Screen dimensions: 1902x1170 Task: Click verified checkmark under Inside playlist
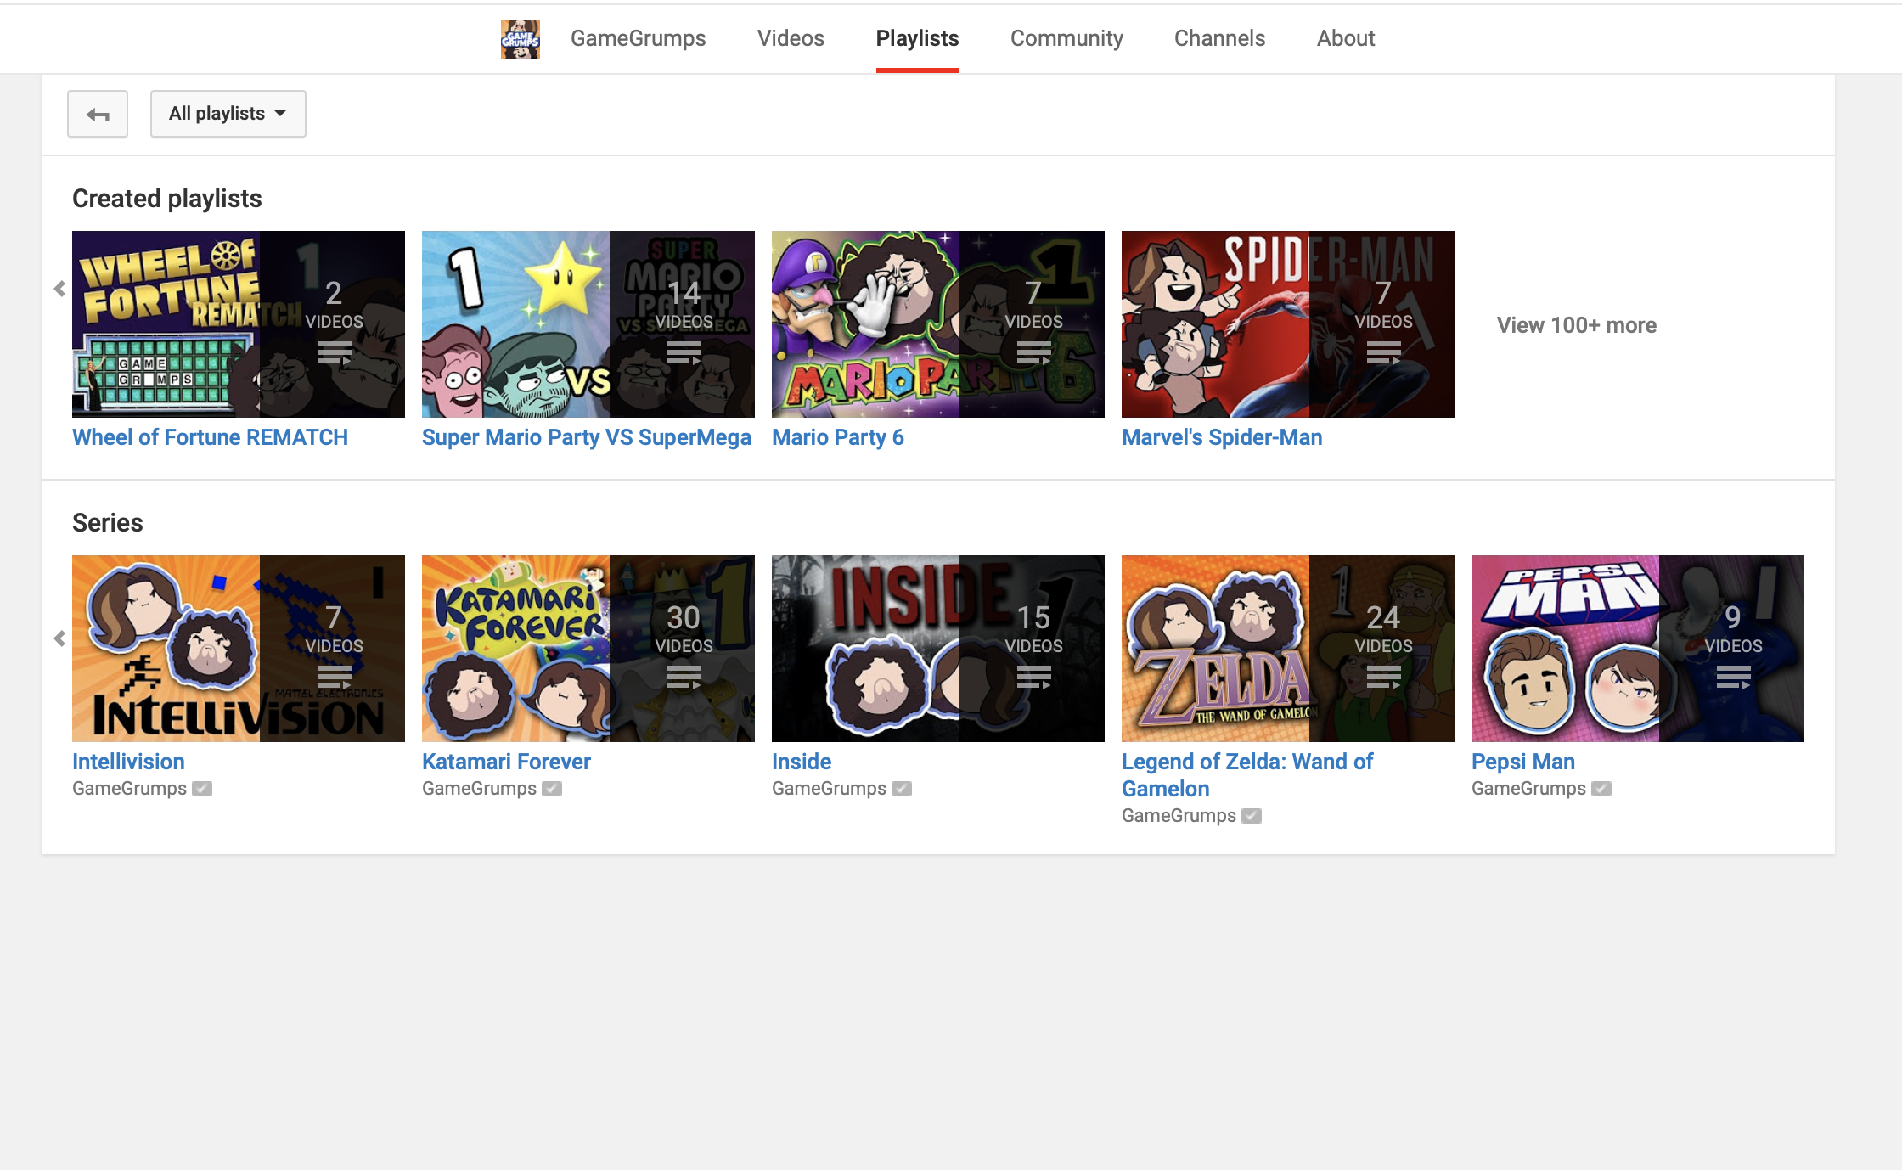pyautogui.click(x=902, y=789)
